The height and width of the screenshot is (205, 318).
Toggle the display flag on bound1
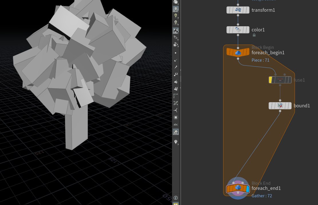click(x=290, y=106)
